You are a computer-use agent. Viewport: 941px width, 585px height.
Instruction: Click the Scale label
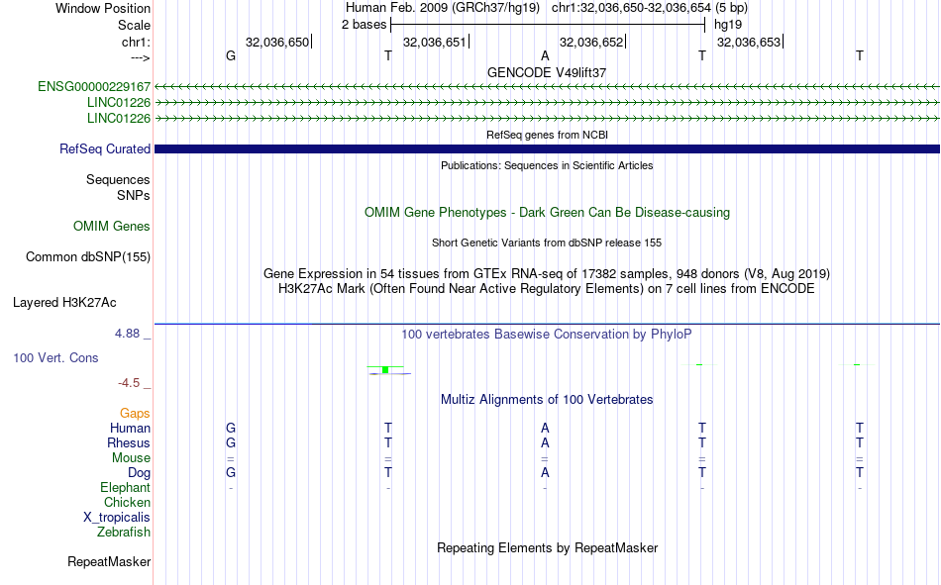tap(134, 25)
